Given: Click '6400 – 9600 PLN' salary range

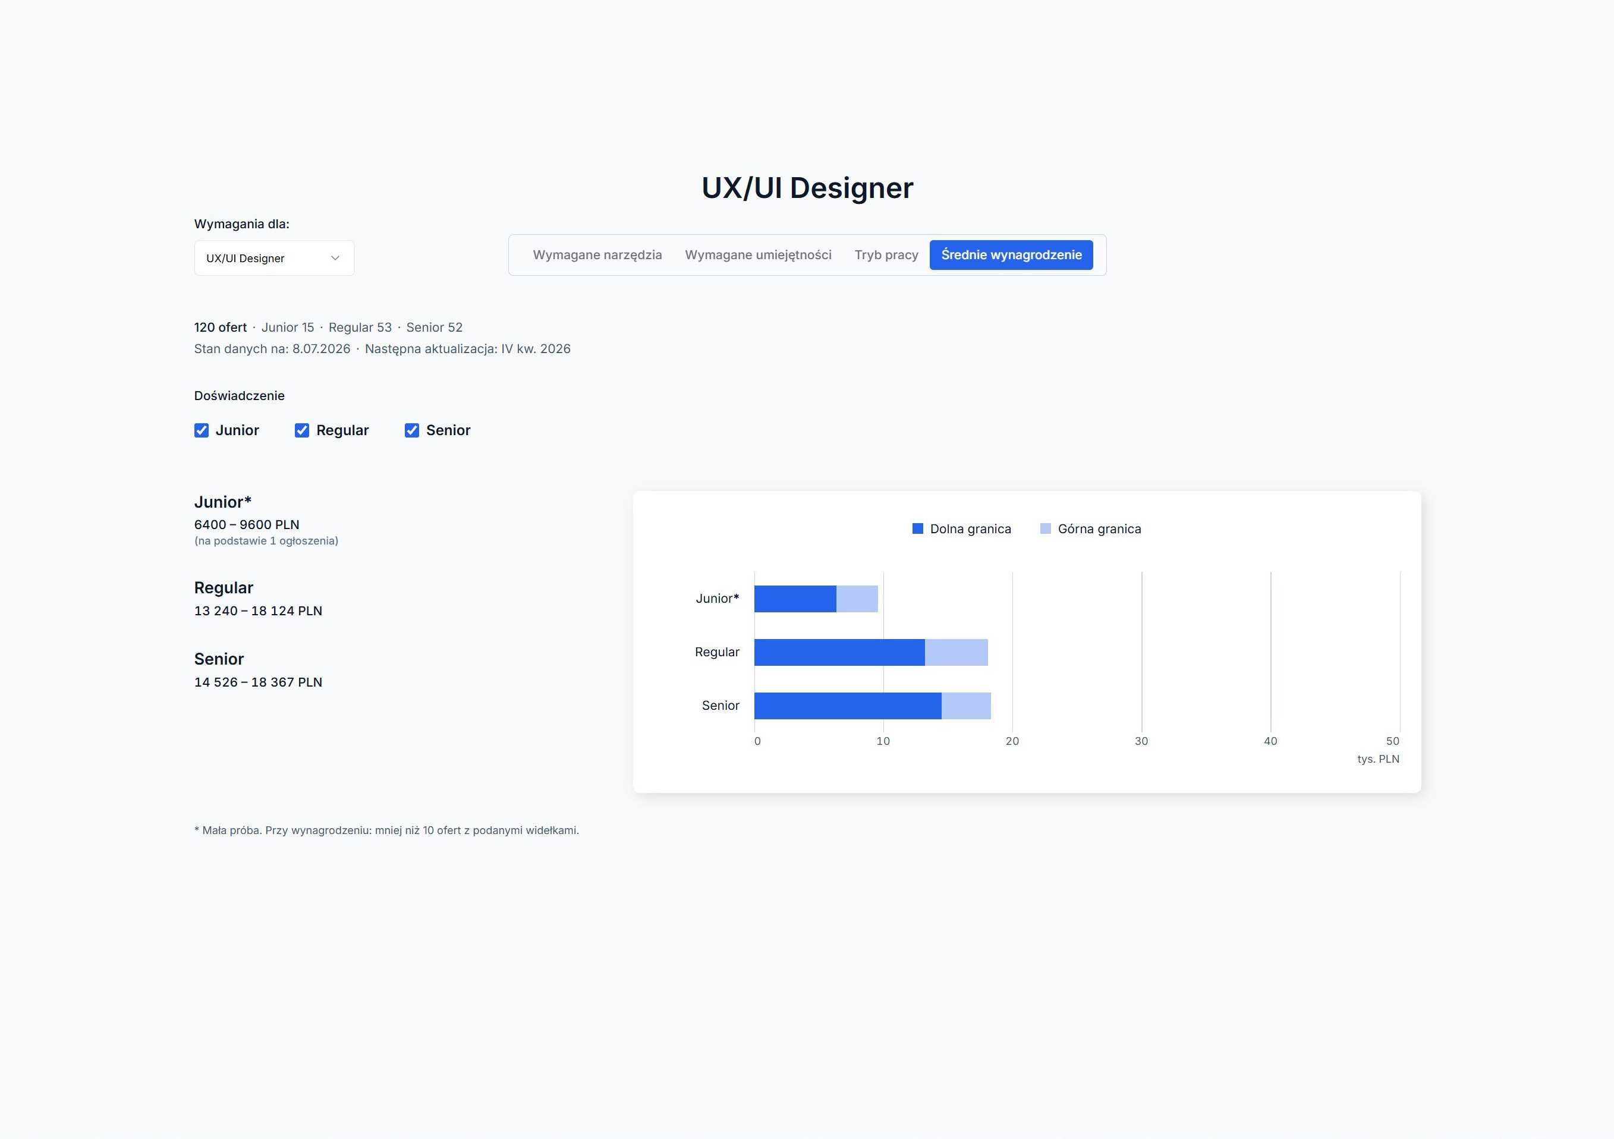Looking at the screenshot, I should coord(247,524).
